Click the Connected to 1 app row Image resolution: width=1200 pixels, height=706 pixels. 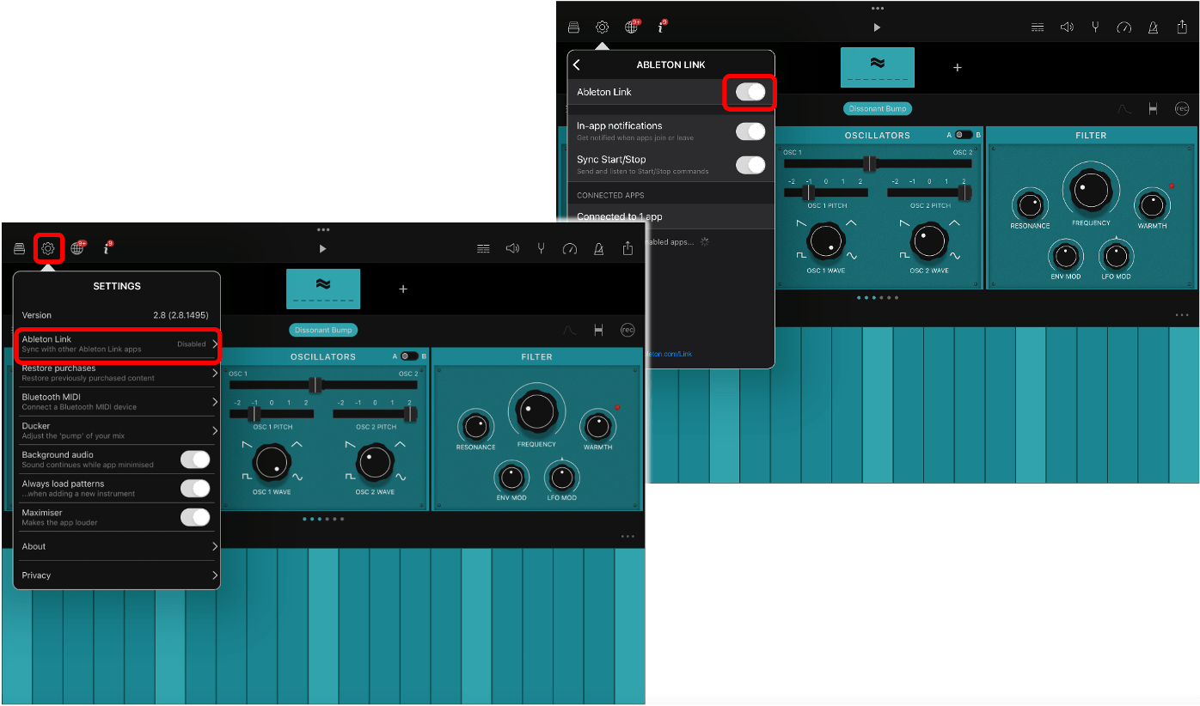tap(671, 216)
